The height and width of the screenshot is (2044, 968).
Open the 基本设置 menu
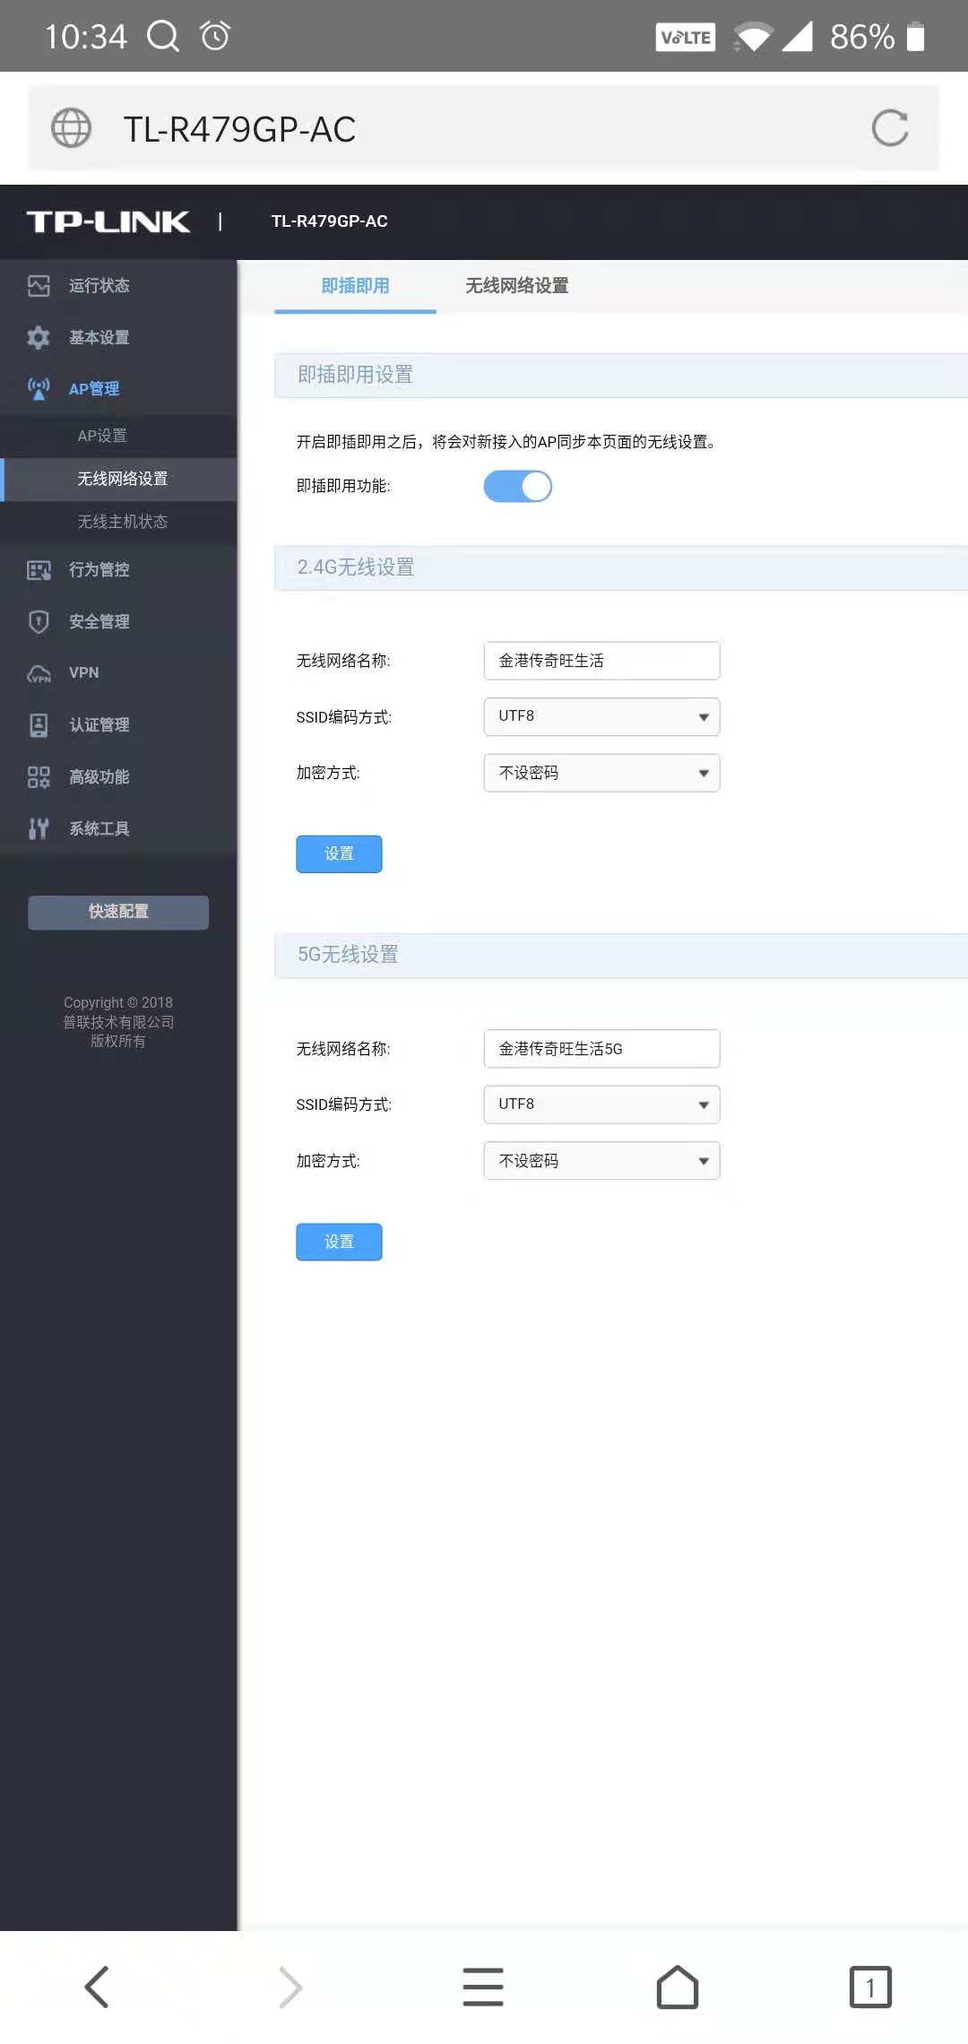coord(118,337)
